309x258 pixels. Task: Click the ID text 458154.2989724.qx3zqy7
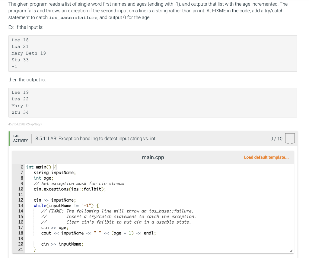[25, 124]
